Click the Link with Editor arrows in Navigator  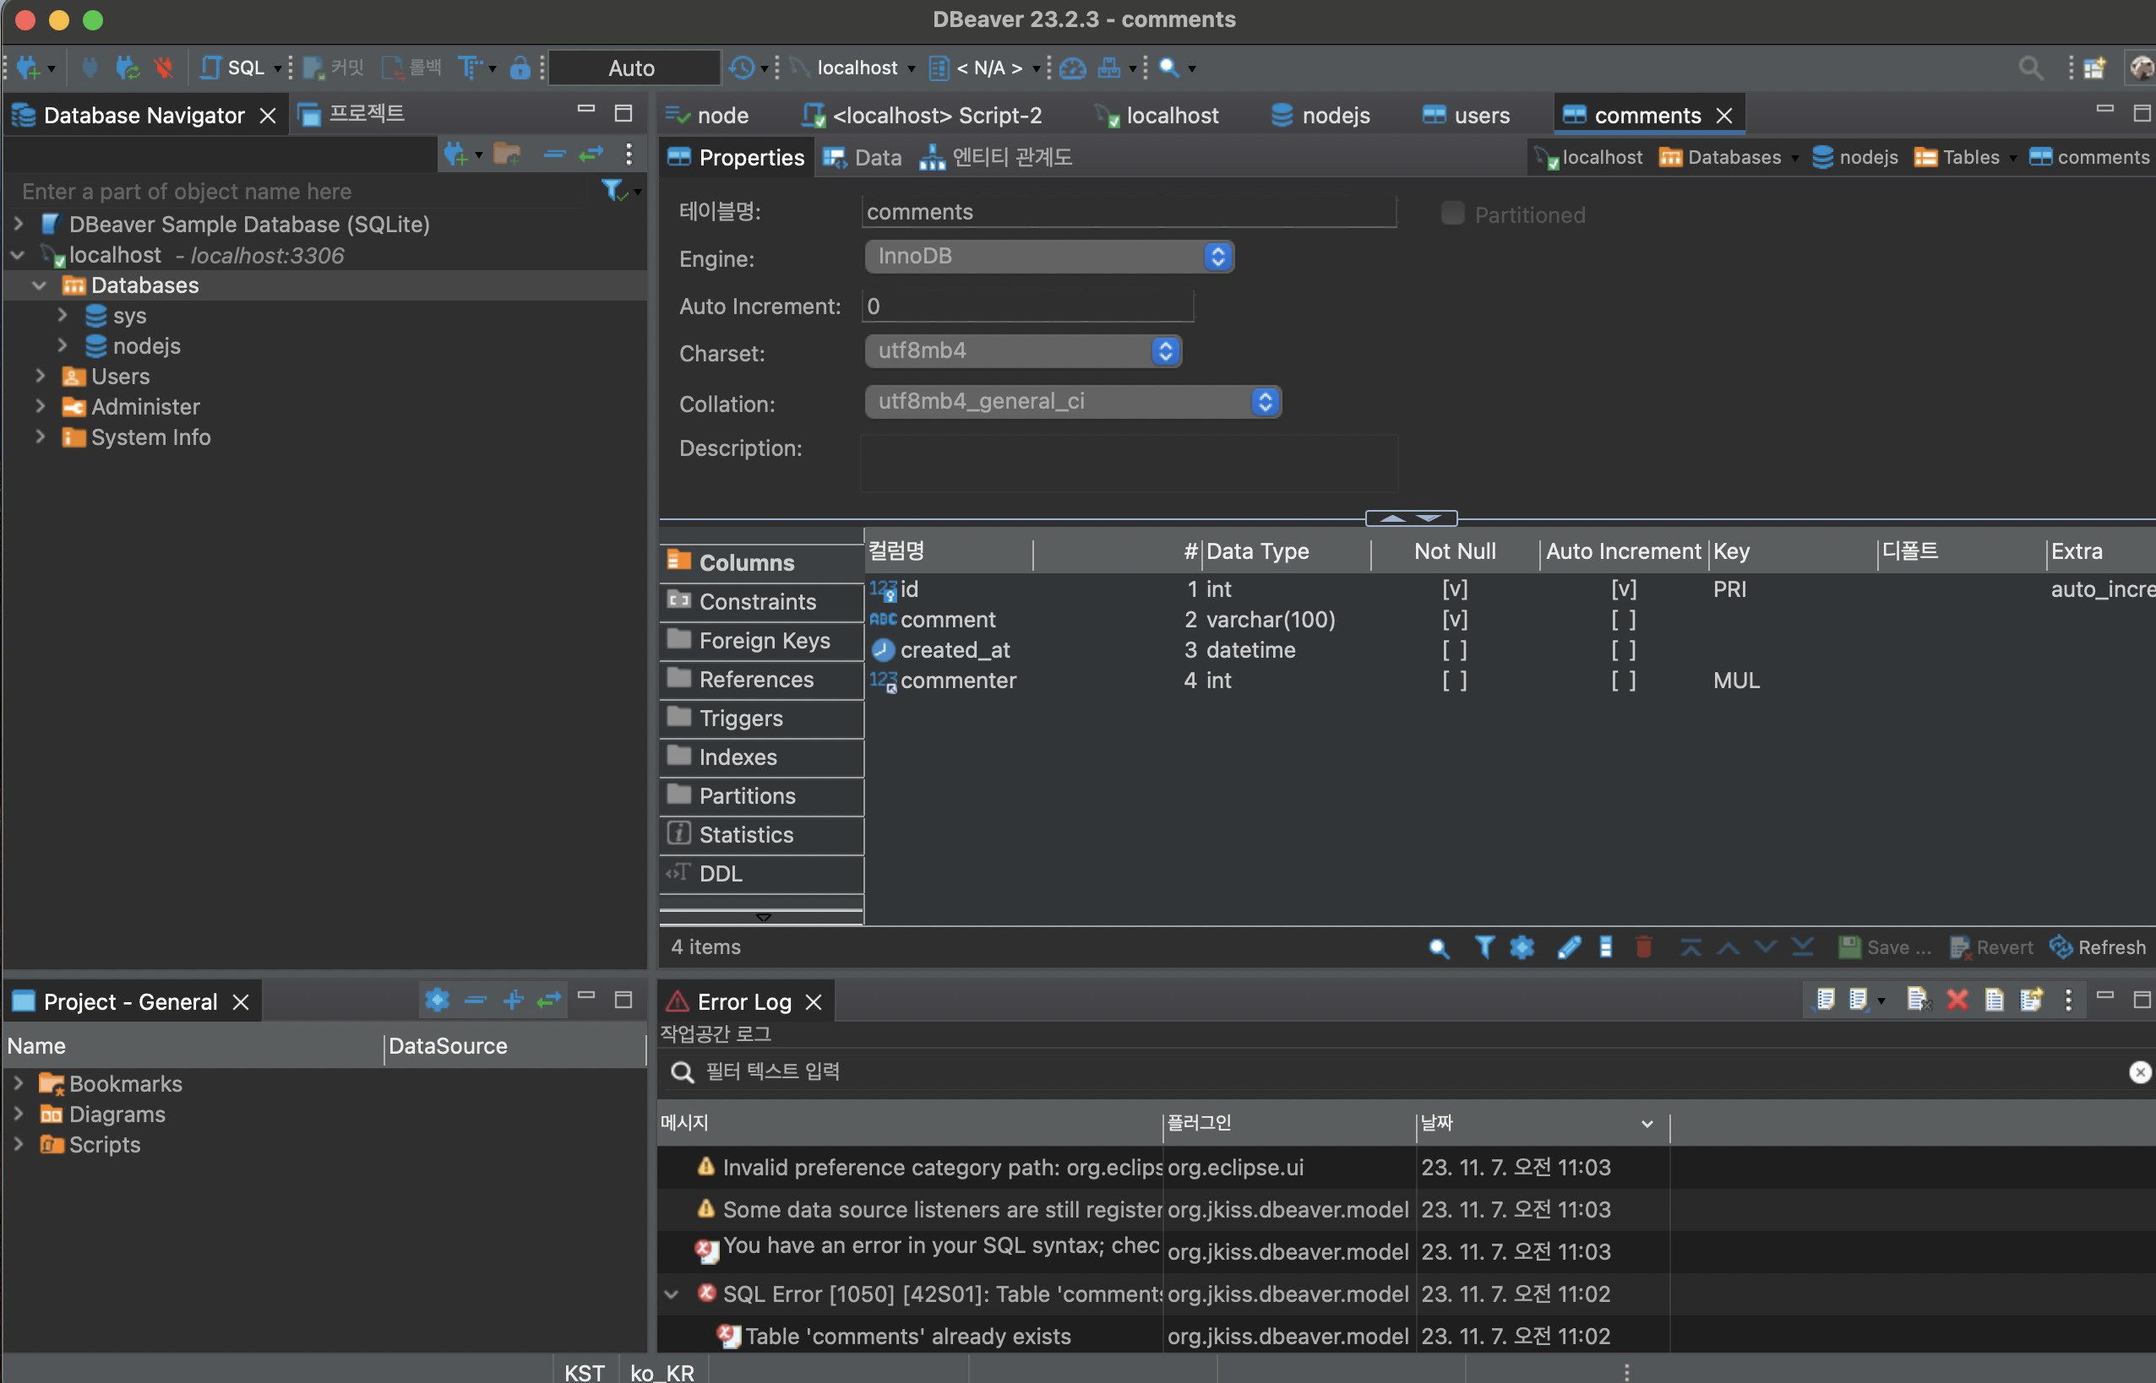pos(591,155)
